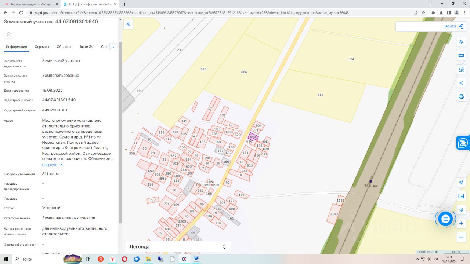Activate the area selection search tool
Viewport: 470px width, 264px height.
coord(461,69)
